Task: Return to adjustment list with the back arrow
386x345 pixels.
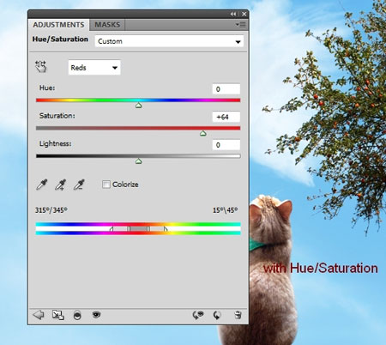Action: (x=39, y=315)
